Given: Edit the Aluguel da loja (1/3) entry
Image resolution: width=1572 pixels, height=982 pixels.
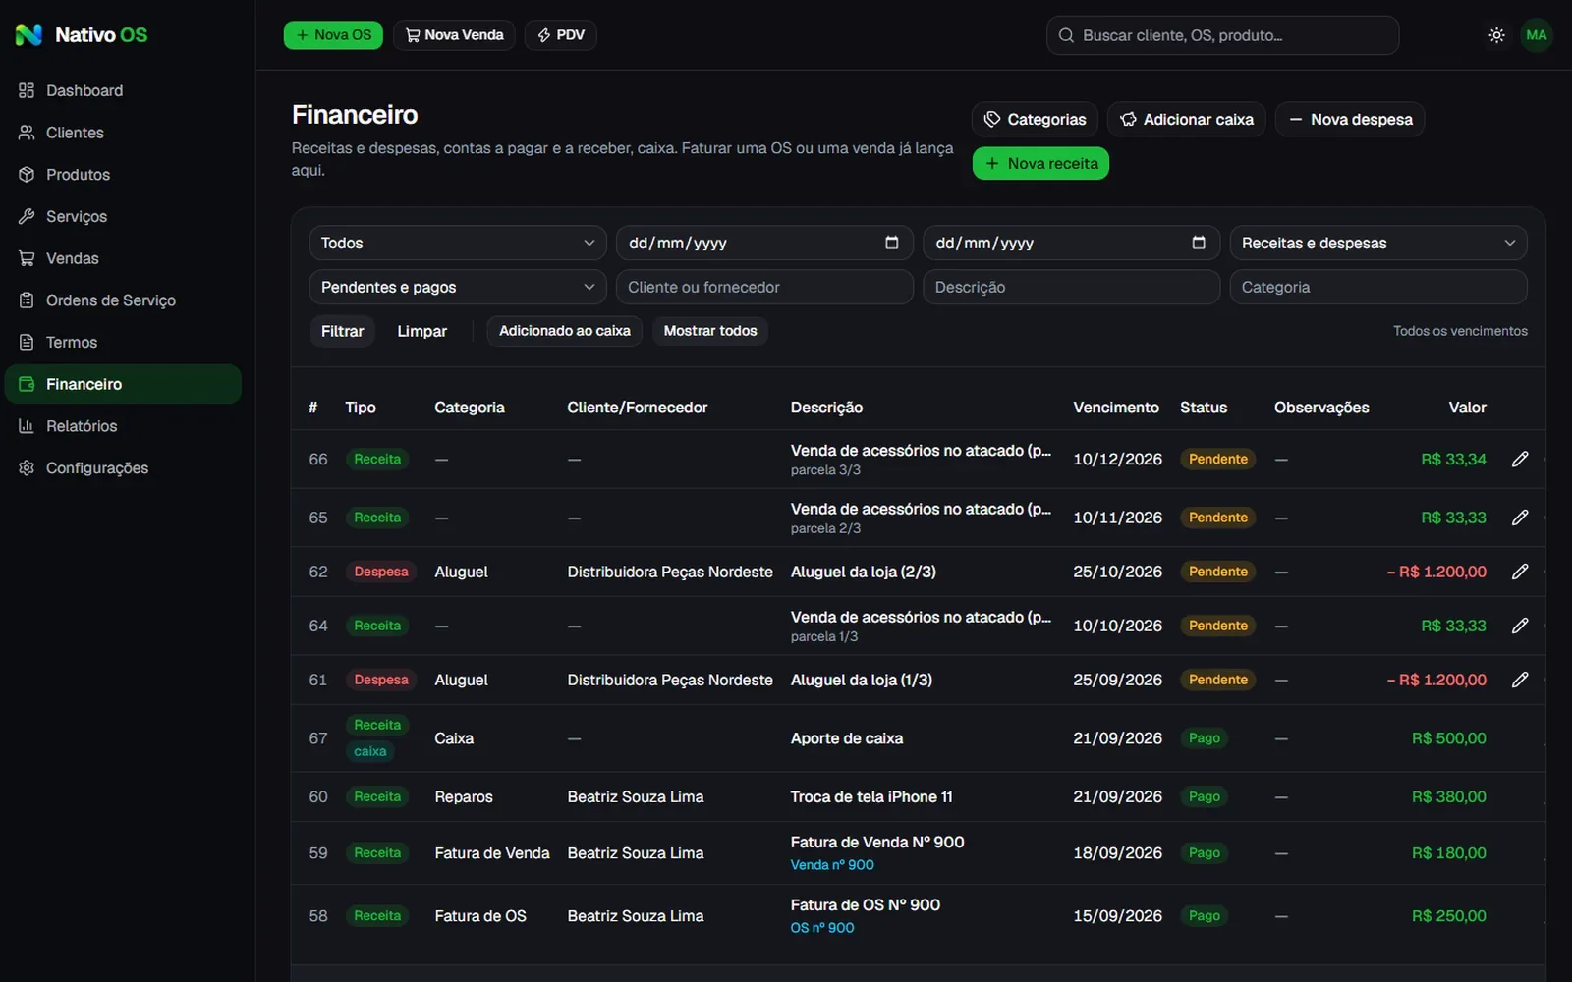Looking at the screenshot, I should coord(1520,680).
